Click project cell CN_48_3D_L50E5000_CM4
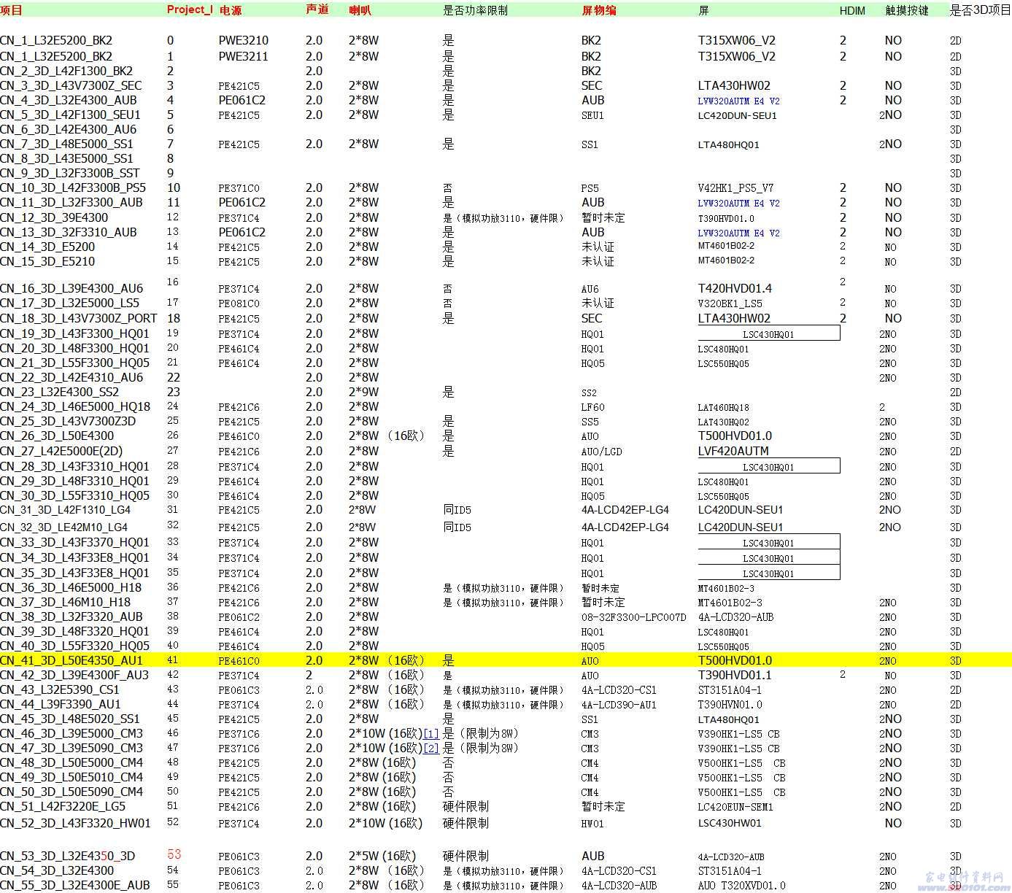 pyautogui.click(x=72, y=763)
